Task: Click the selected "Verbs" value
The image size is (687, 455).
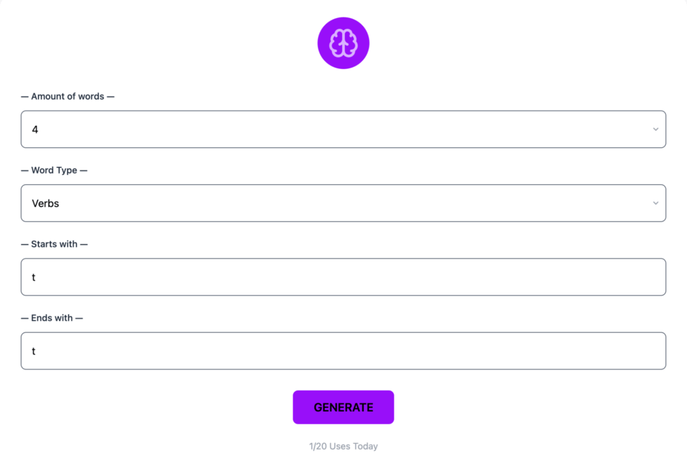Action: coord(46,203)
